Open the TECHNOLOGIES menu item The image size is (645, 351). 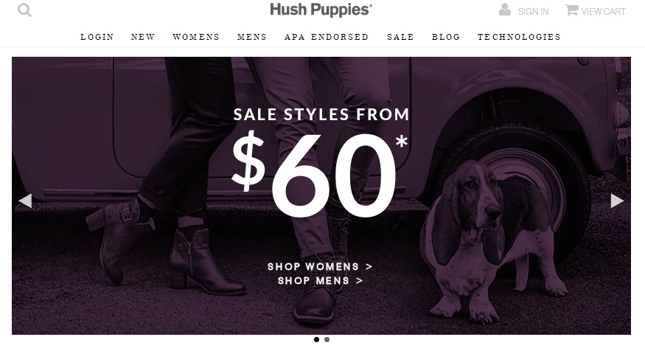point(519,37)
